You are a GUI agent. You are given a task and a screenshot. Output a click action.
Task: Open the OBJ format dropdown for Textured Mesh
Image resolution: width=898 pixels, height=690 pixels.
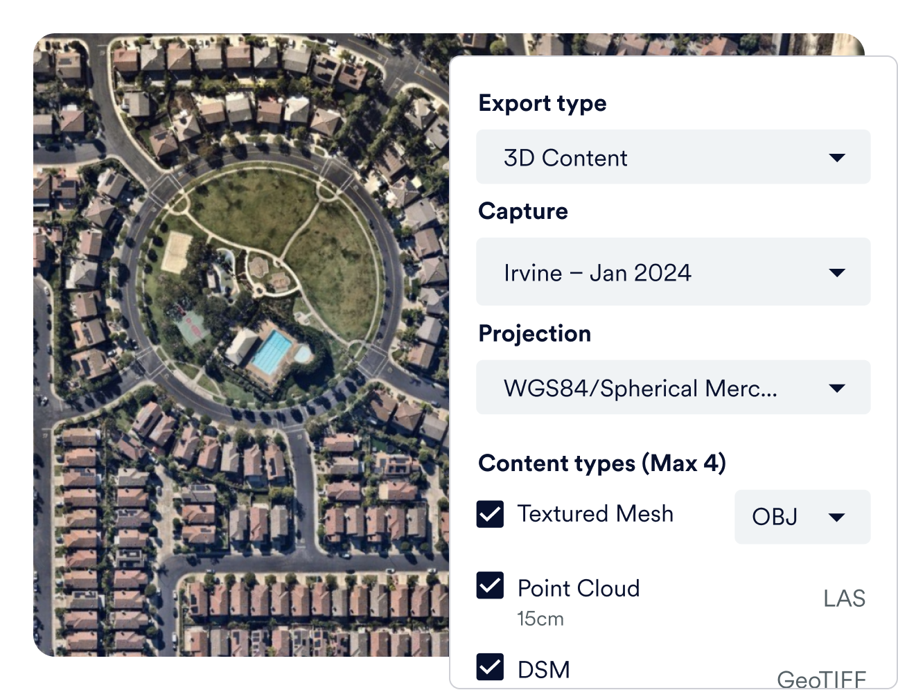(802, 517)
